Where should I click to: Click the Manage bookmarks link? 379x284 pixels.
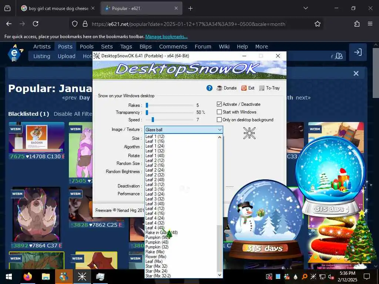click(x=166, y=37)
